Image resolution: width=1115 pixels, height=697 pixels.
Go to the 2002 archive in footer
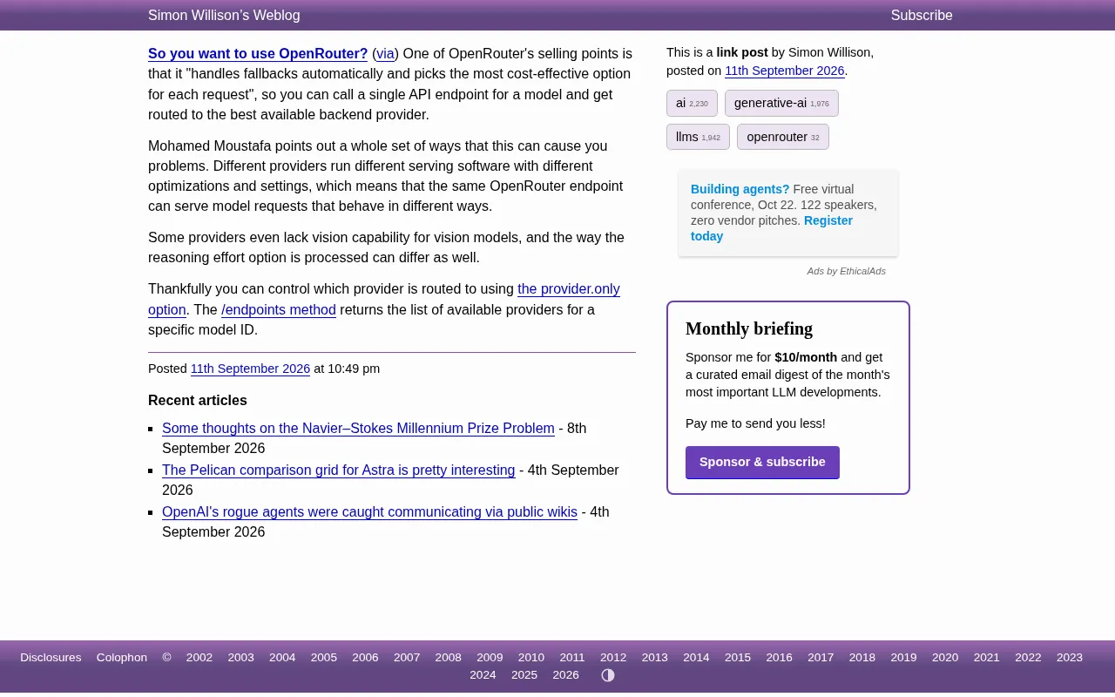click(x=199, y=658)
